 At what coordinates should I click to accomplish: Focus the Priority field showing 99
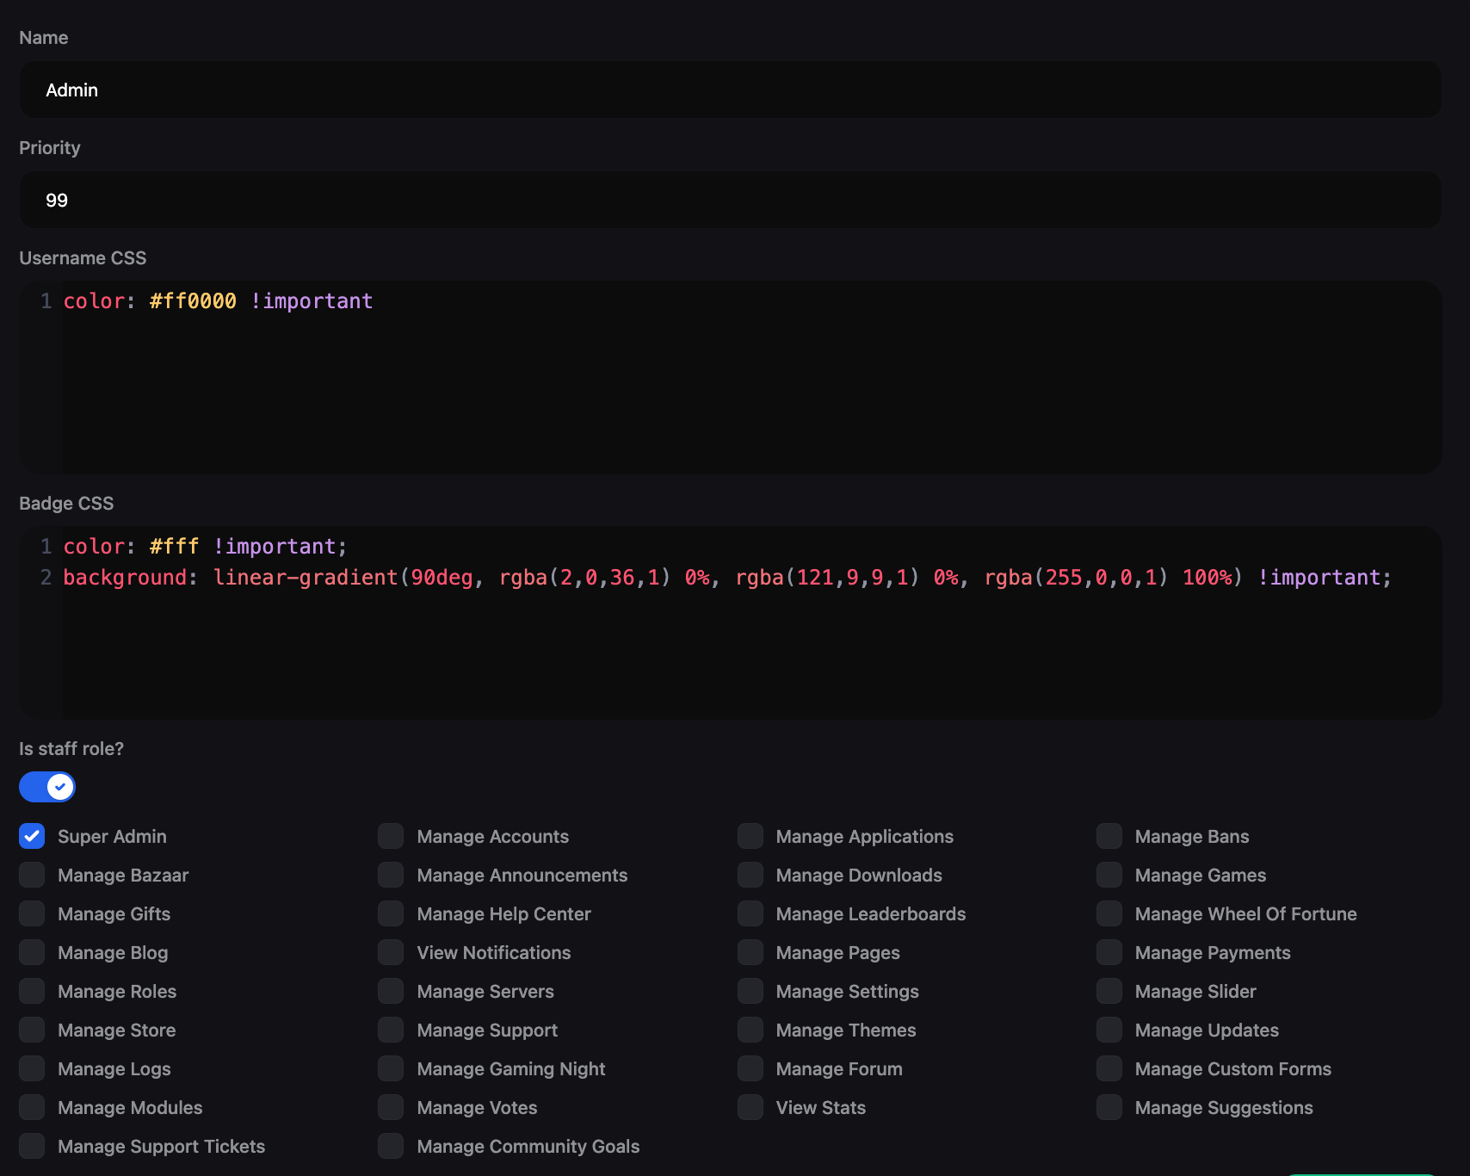730,201
